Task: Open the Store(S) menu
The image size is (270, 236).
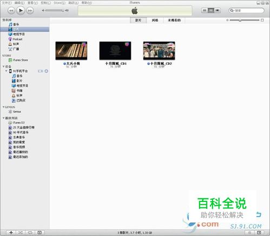Action: coord(60,3)
